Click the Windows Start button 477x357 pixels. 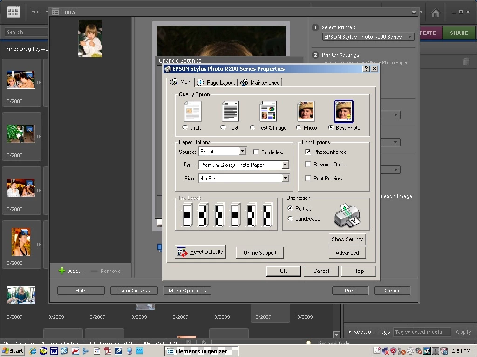click(x=13, y=351)
